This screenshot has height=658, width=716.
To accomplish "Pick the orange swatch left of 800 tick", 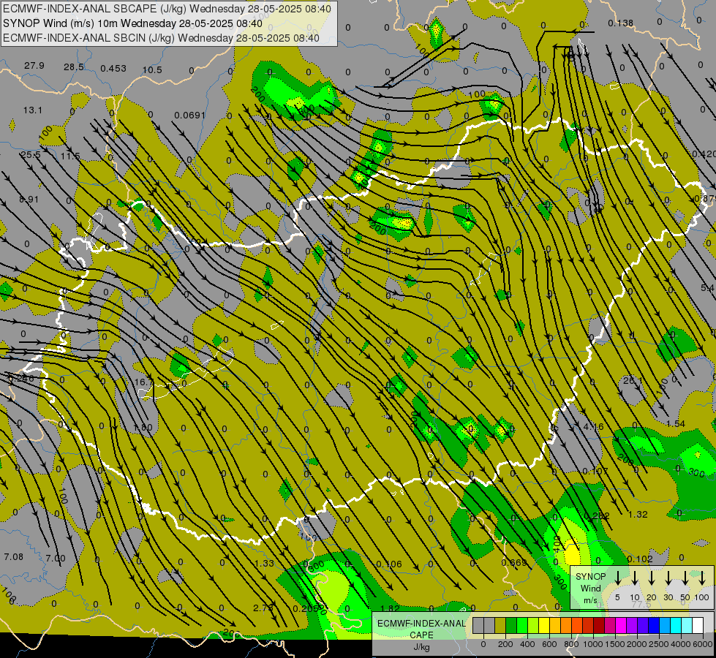I will click(566, 626).
